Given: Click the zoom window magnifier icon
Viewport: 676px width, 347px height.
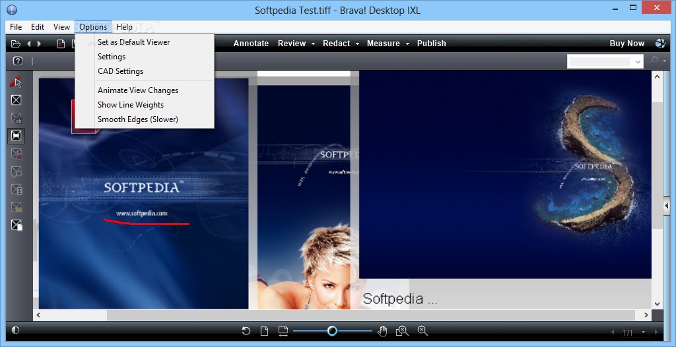Looking at the screenshot, I should tap(402, 331).
